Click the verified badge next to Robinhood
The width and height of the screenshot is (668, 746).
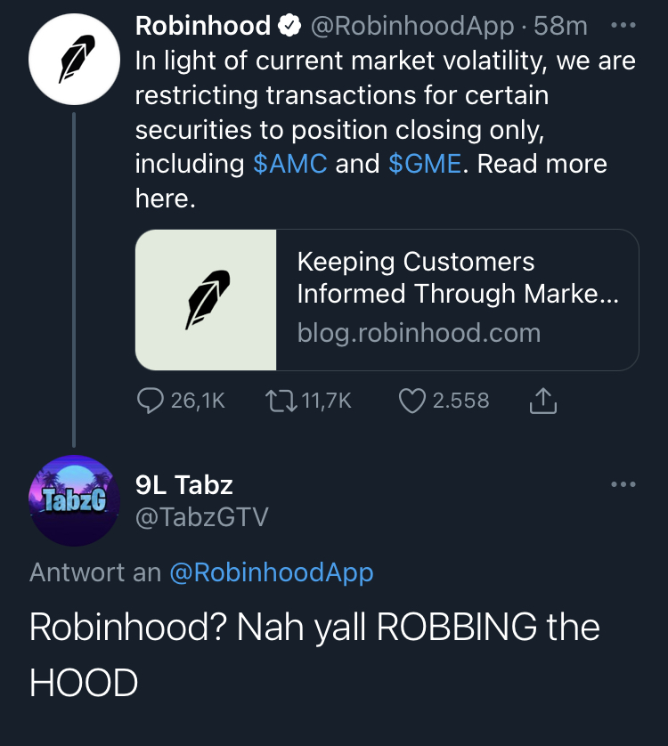290,27
